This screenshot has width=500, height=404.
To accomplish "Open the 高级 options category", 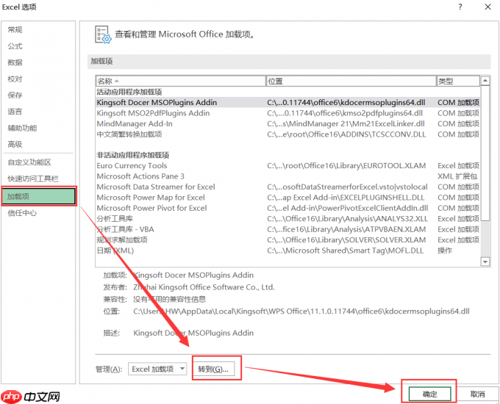I will tap(15, 145).
